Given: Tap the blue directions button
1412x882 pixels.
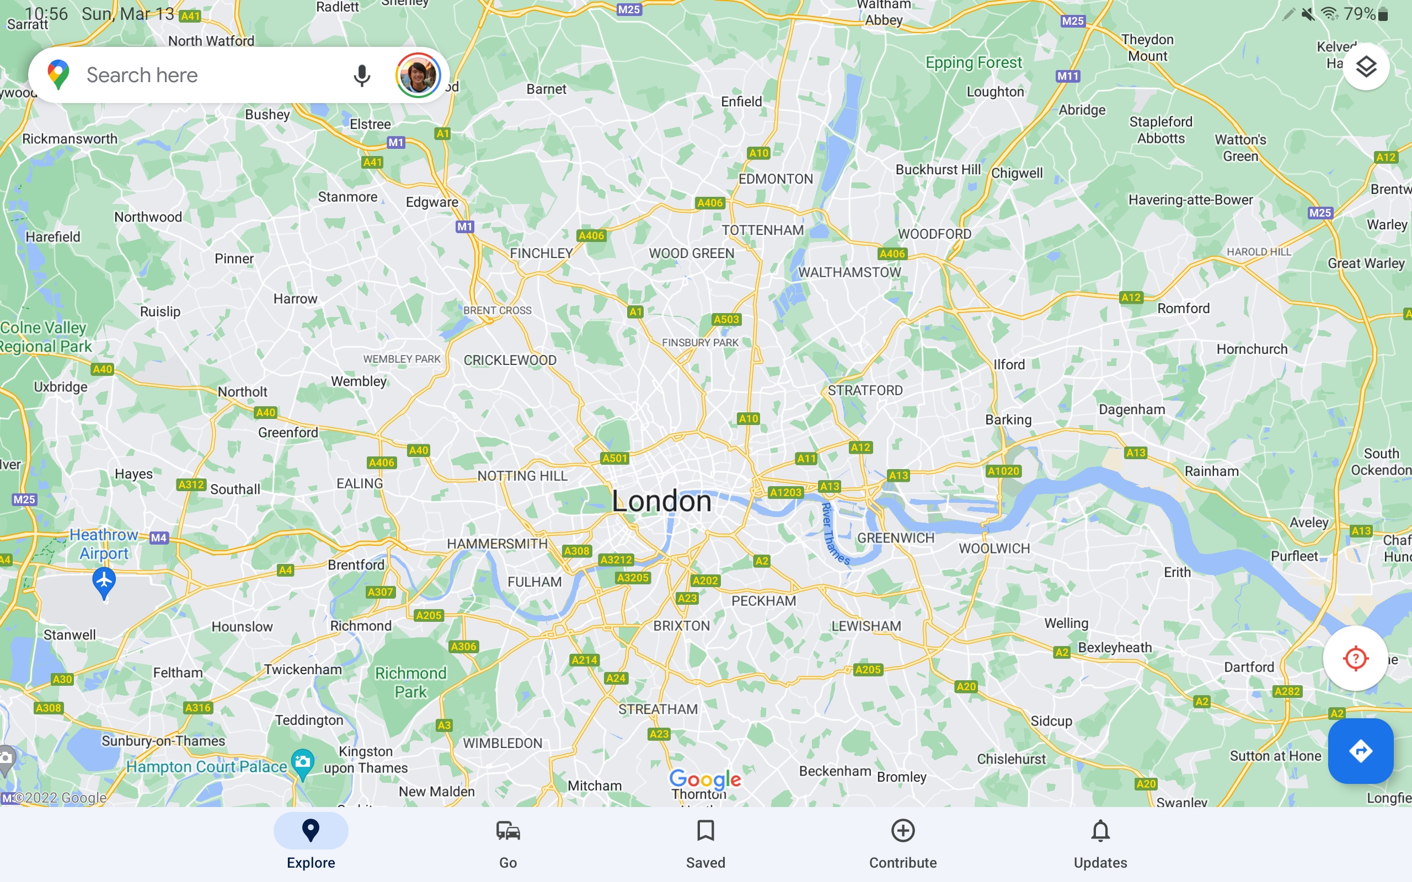Looking at the screenshot, I should click(x=1361, y=751).
